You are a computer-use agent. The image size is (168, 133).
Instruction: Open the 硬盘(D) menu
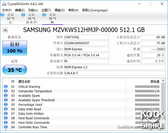pyautogui.click(x=60, y=10)
